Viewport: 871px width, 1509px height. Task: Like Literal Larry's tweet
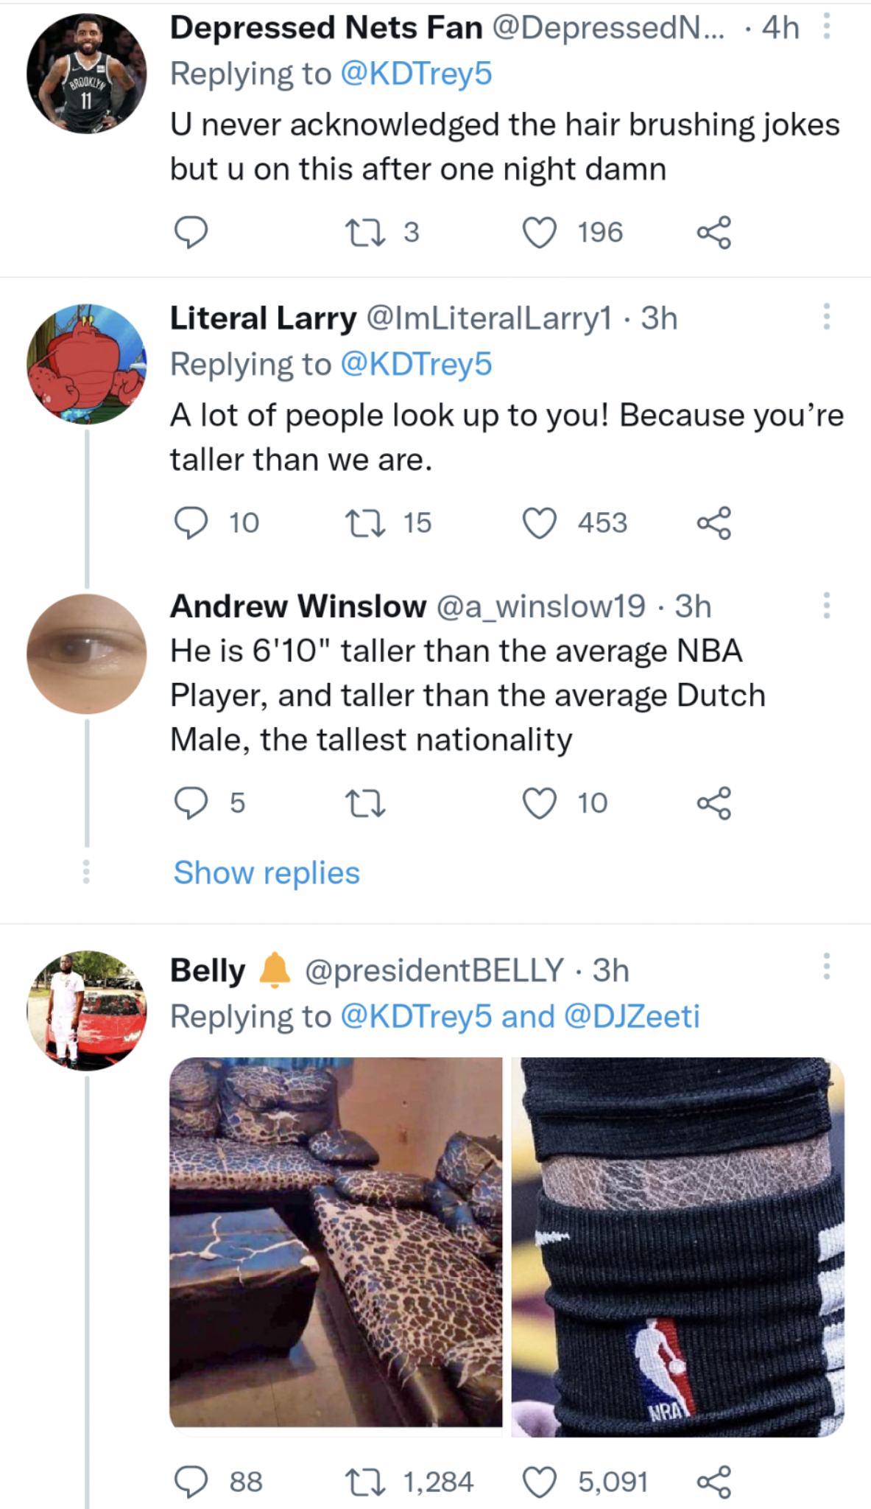[x=540, y=523]
